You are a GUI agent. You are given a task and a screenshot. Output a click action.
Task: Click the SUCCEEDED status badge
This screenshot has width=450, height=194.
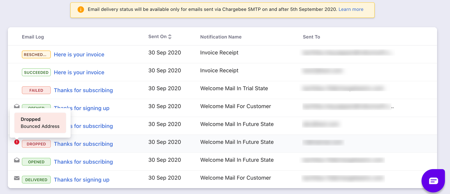36,73
